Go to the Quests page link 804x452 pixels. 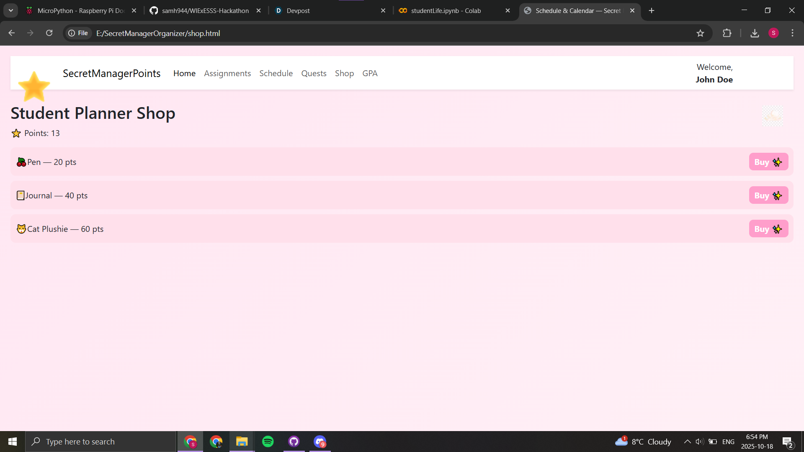[314, 73]
